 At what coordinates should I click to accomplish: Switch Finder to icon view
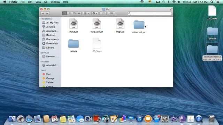click(64, 13)
